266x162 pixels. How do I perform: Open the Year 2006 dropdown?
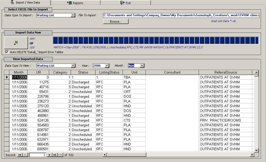(107, 65)
